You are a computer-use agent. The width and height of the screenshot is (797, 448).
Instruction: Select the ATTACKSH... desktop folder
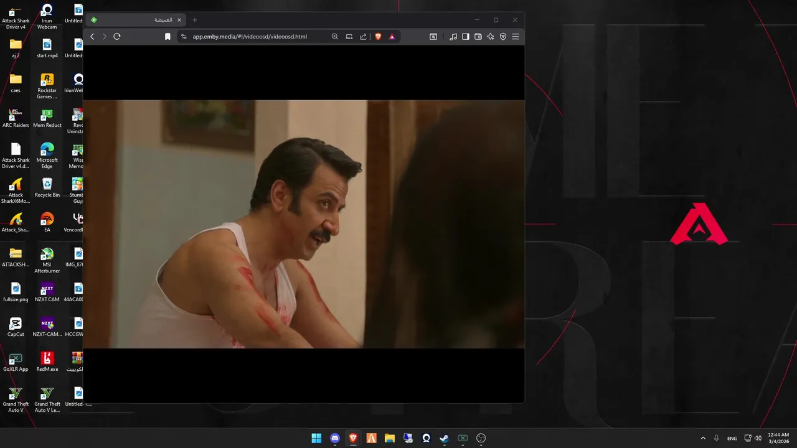[x=16, y=258]
